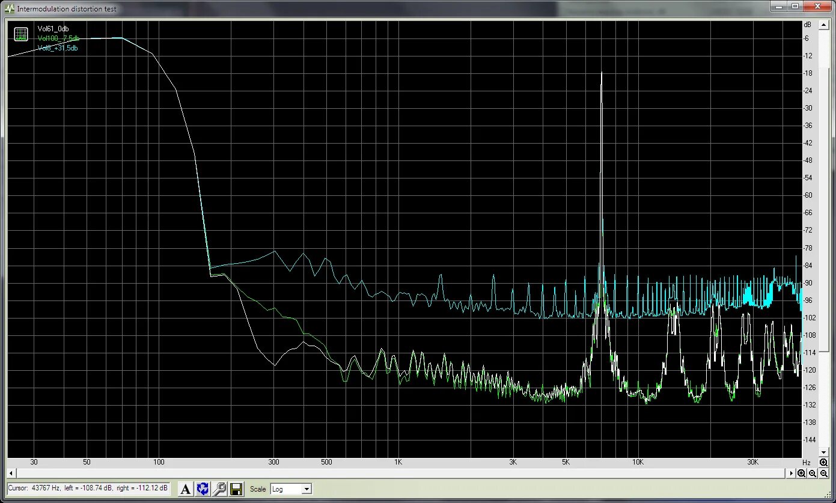
Task: Select the Vol61_0db legend entry
Action: tap(53, 29)
